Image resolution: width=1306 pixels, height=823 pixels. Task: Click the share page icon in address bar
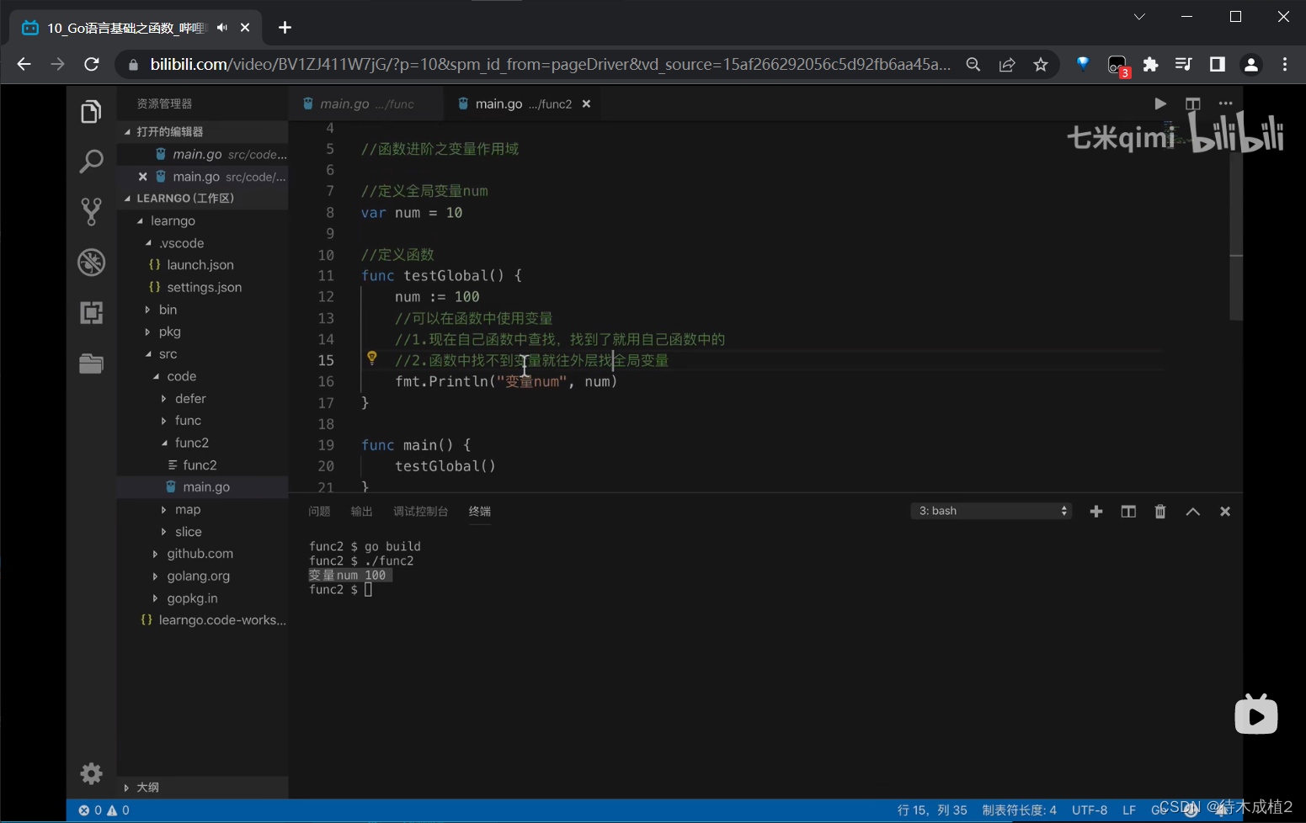coord(1007,65)
